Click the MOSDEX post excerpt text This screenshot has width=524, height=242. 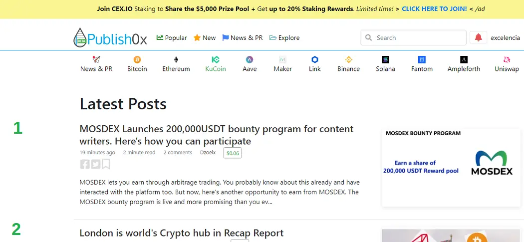point(220,192)
